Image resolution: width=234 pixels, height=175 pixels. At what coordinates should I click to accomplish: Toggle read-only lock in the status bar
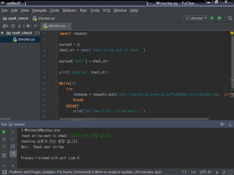click(x=217, y=172)
